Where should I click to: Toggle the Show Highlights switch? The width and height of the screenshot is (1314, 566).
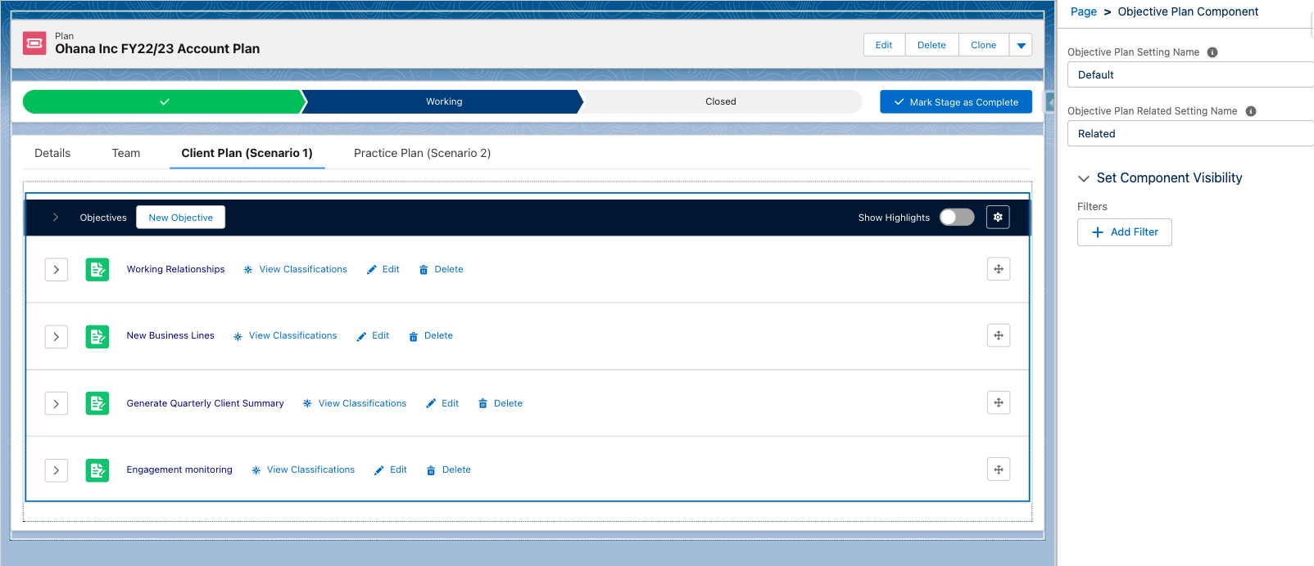click(957, 217)
